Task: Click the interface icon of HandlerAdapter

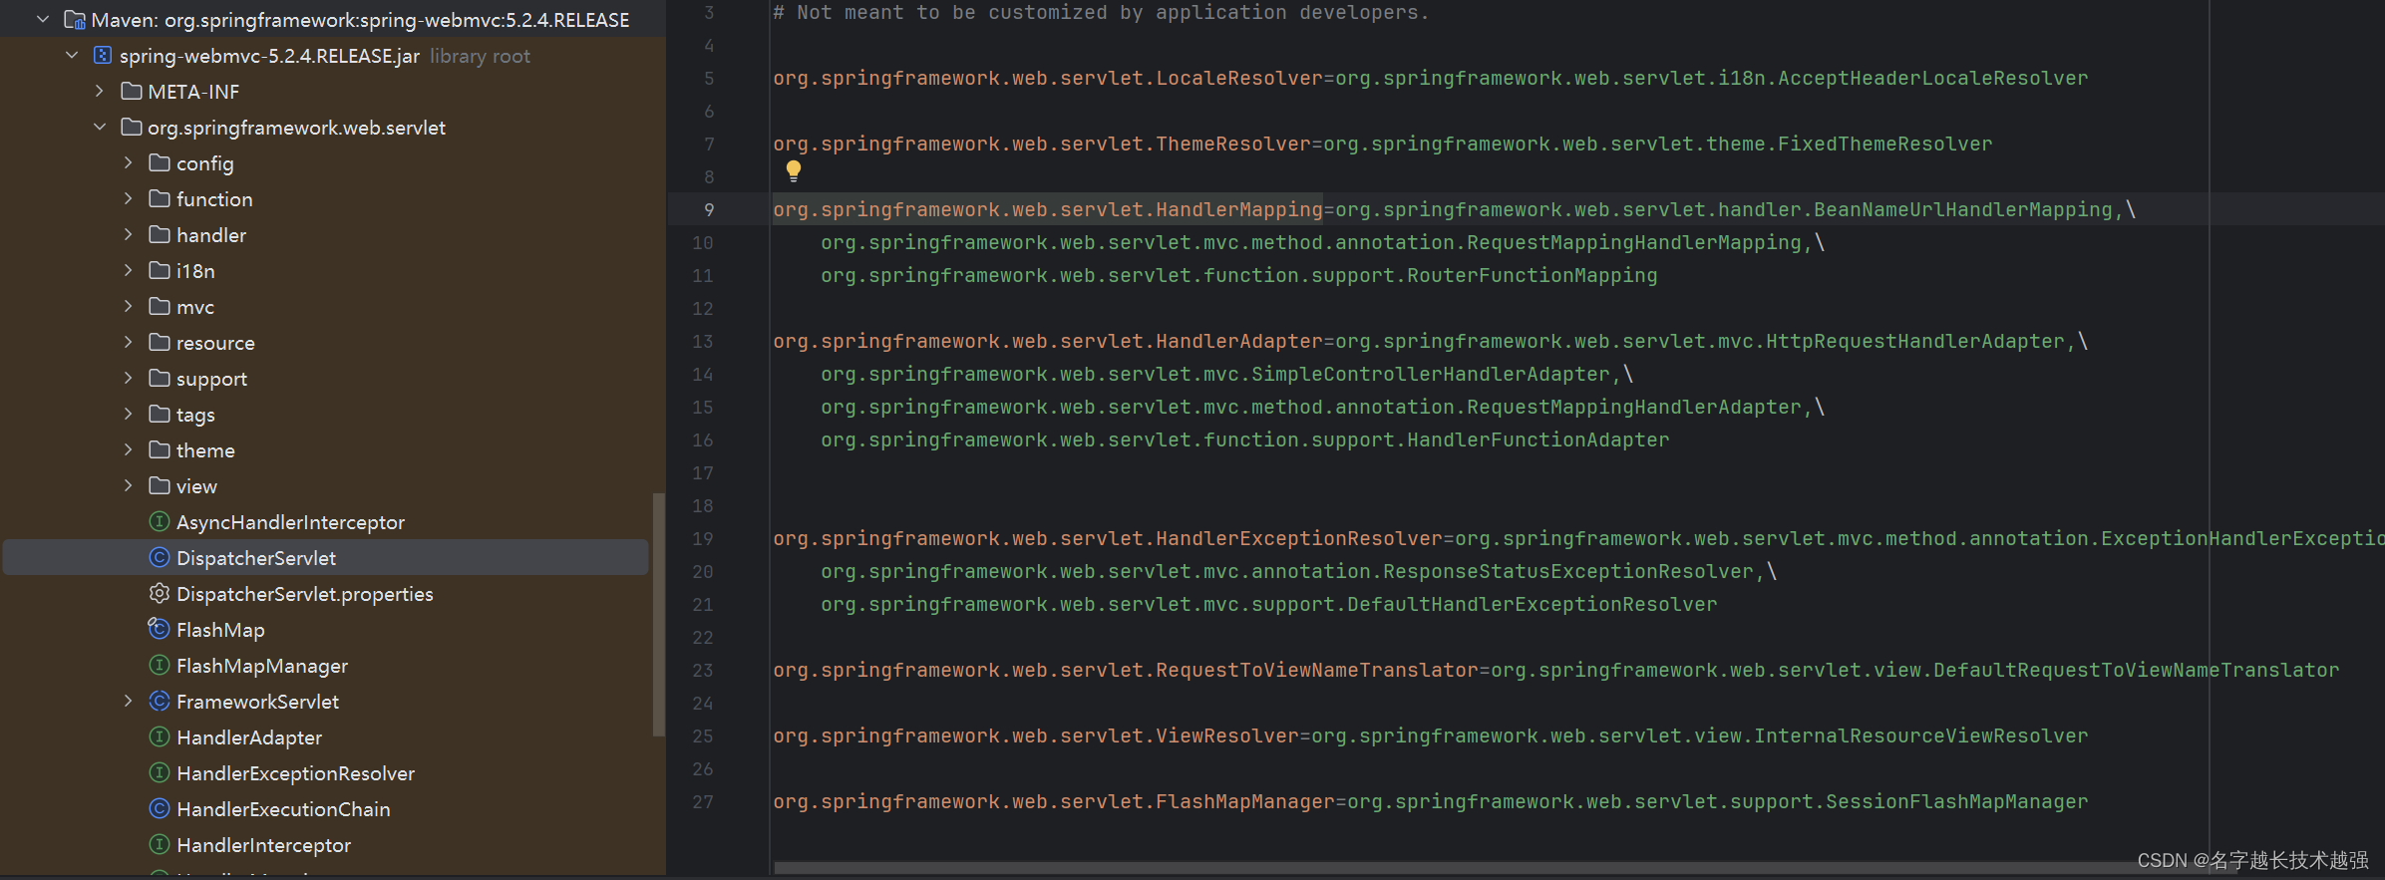Action: click(159, 737)
